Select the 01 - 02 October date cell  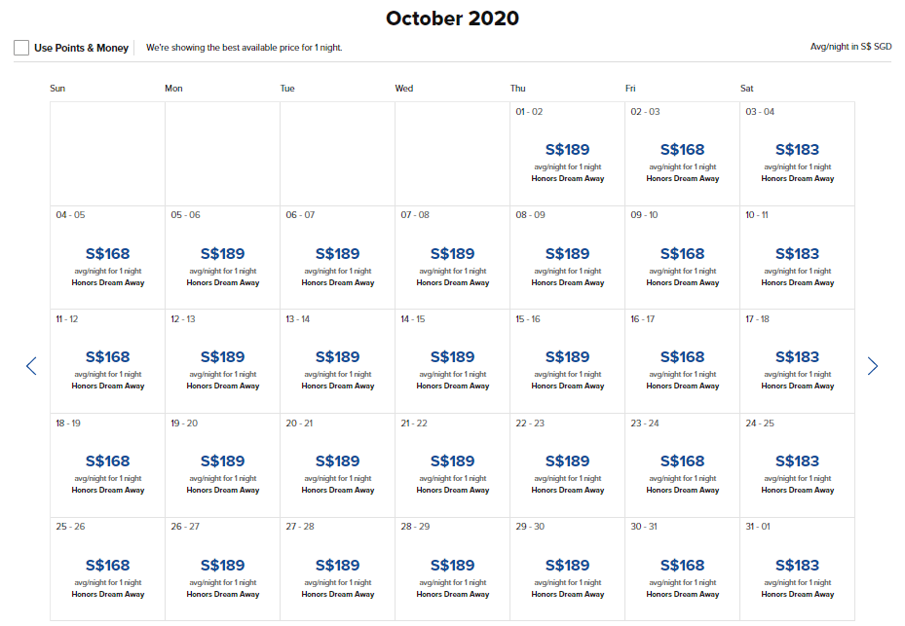(x=567, y=154)
